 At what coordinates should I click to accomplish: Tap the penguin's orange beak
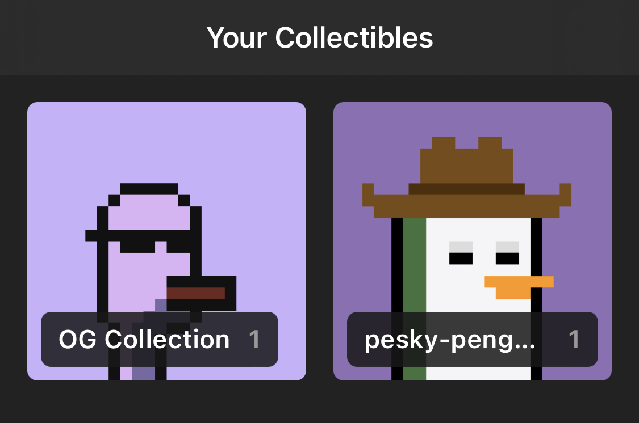(519, 287)
